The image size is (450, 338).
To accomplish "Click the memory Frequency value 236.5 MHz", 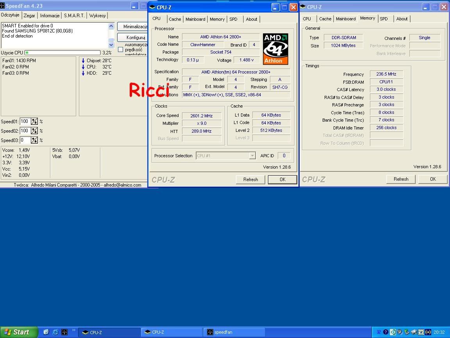I will click(386, 74).
